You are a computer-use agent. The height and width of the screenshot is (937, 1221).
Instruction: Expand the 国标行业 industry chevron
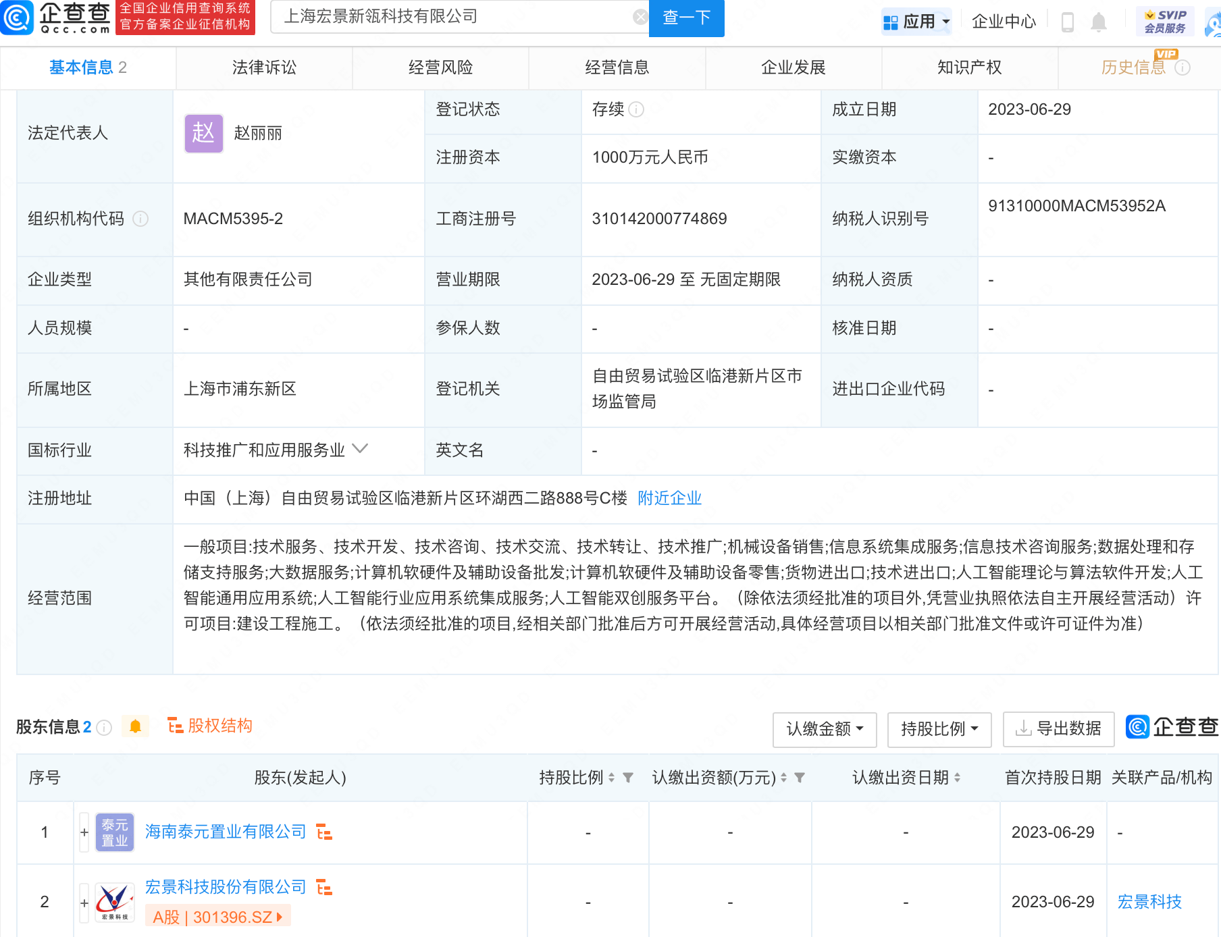click(360, 449)
